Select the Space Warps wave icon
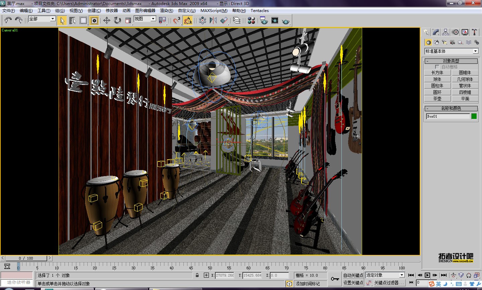 click(468, 42)
